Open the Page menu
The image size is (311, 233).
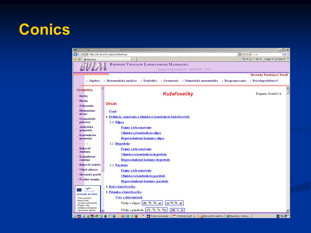[268, 59]
